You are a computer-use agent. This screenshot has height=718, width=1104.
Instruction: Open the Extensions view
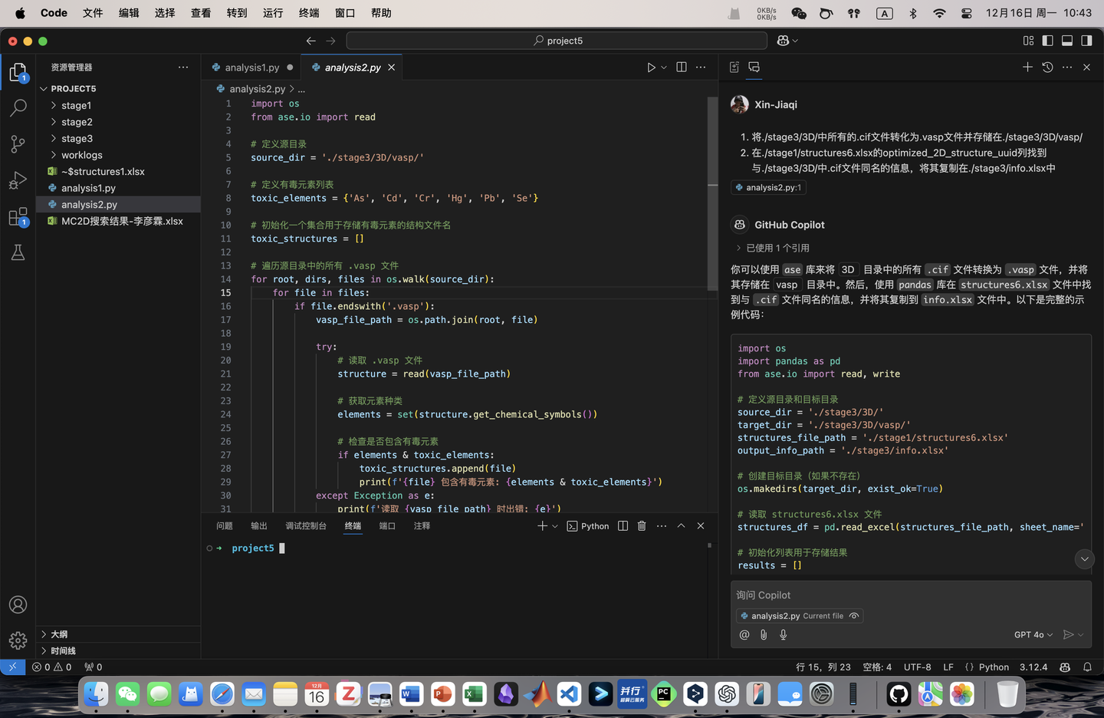18,216
